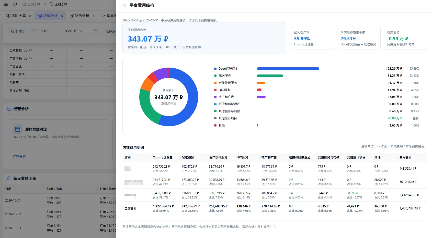Click Ozon代理佣金 blue legend dot
The height and width of the screenshot is (238, 432).
pos(215,69)
